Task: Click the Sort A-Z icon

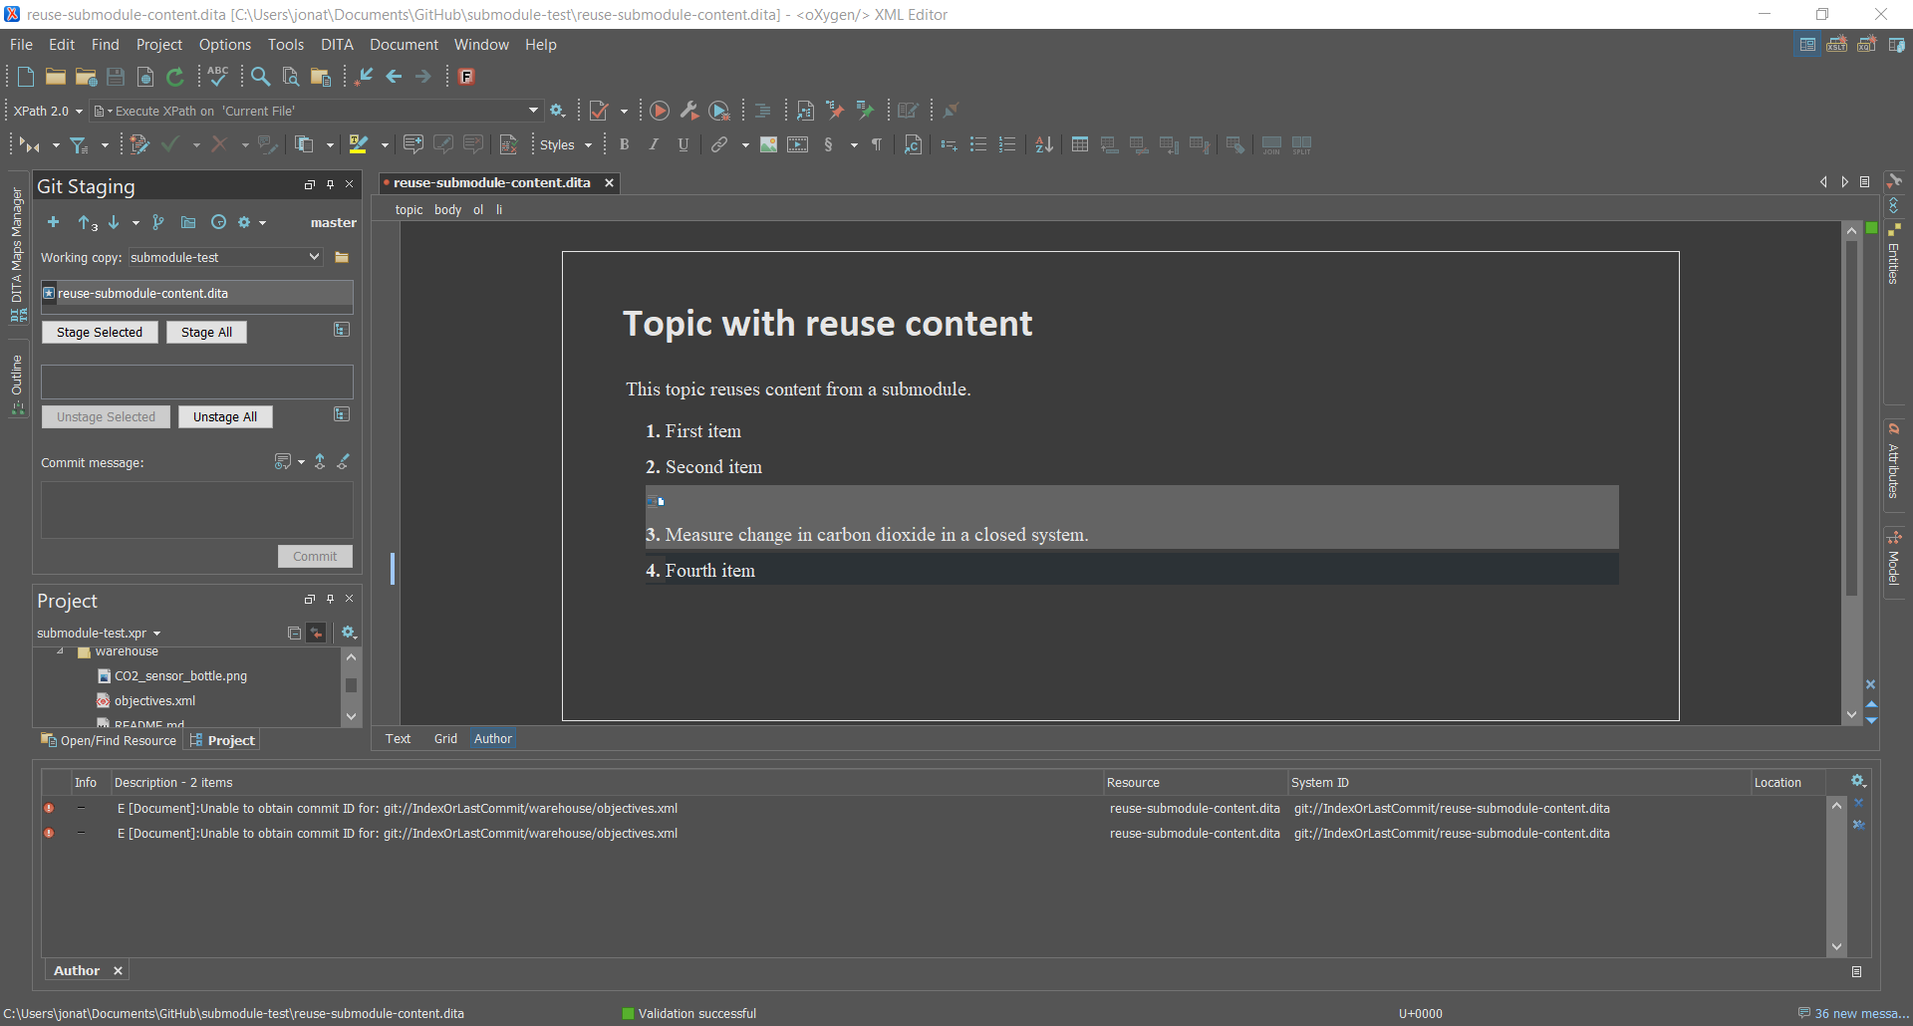Action: pyautogui.click(x=1044, y=144)
